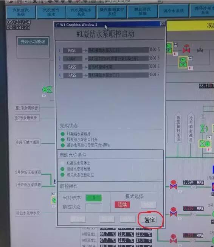The height and width of the screenshot is (247, 214).
Task: Open the bottom-most red valve on the right
Action: pyautogui.click(x=173, y=239)
